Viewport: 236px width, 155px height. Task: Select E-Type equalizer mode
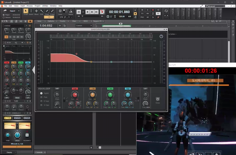point(41,101)
